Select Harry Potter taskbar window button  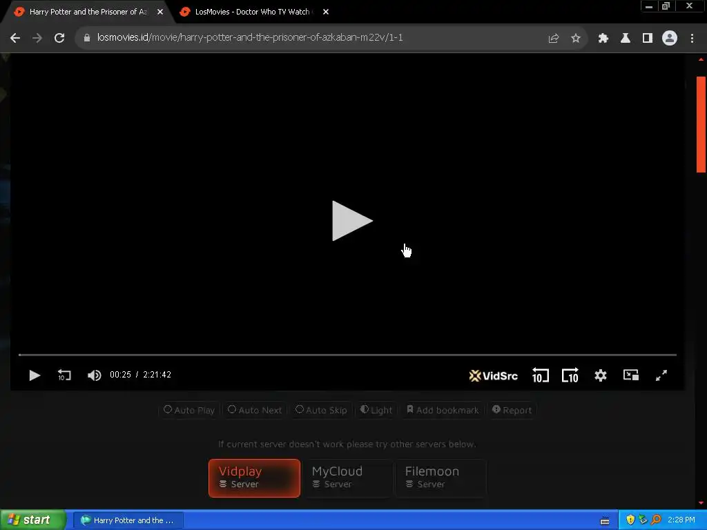pyautogui.click(x=128, y=520)
